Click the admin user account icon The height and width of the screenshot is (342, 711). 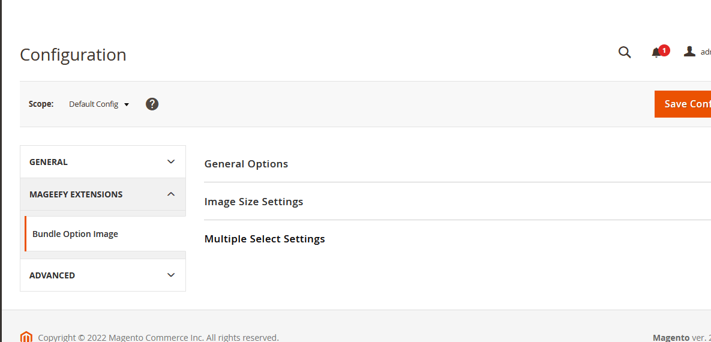pos(689,52)
